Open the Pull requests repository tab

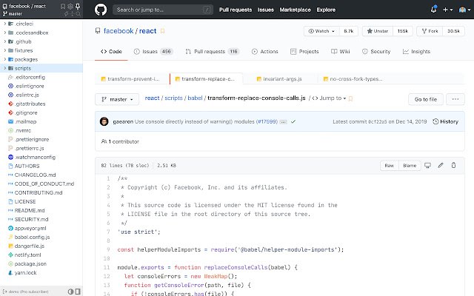tap(213, 52)
